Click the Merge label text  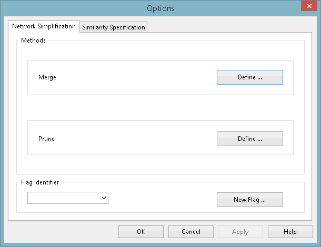click(x=47, y=77)
